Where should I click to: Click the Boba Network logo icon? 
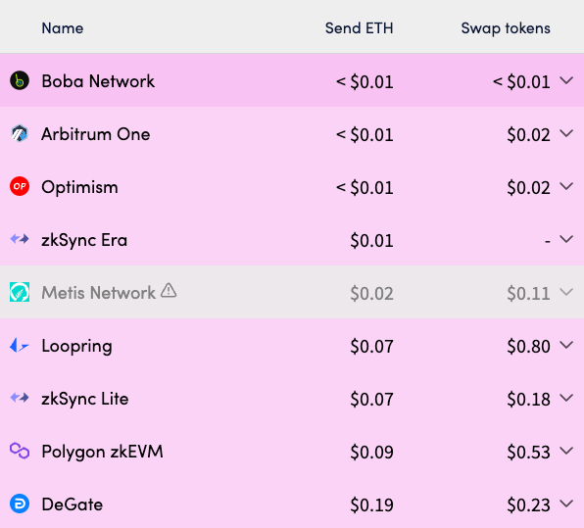point(20,80)
